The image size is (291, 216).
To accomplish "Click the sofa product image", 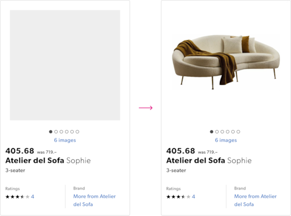I will 226,62.
